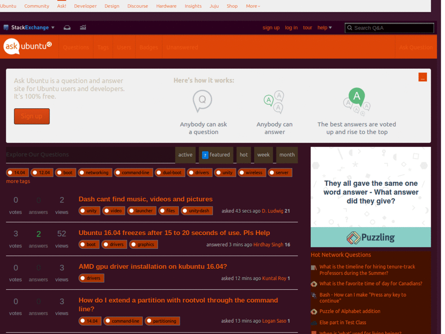Open 'AMD gpu driver installation on kubuntu' question

click(x=153, y=267)
